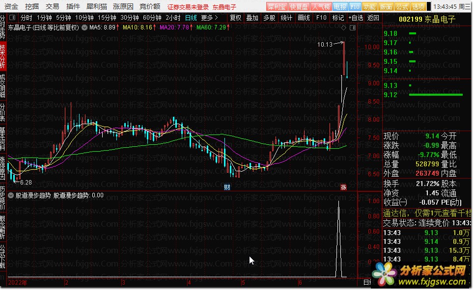Open the 涨原因 menu
The height and width of the screenshot is (290, 474).
click(123, 6)
